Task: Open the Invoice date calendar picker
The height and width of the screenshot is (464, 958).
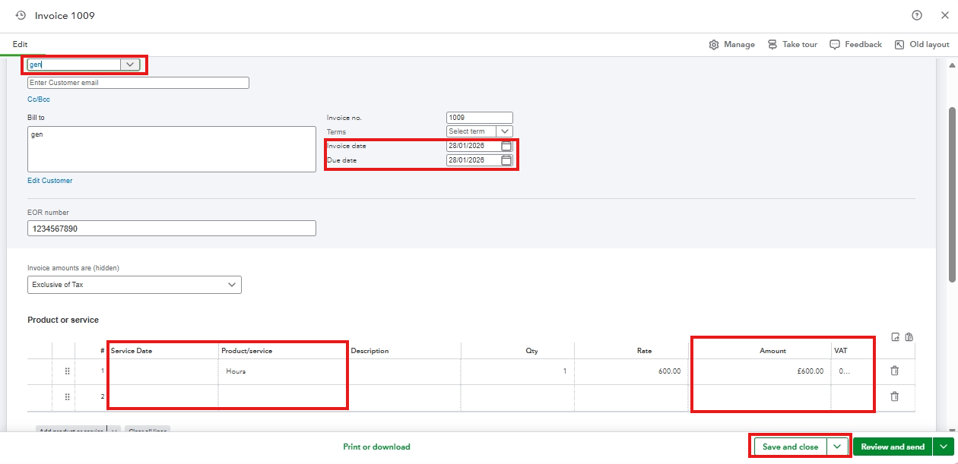Action: 506,146
